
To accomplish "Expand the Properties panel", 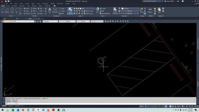I will click(125, 16).
